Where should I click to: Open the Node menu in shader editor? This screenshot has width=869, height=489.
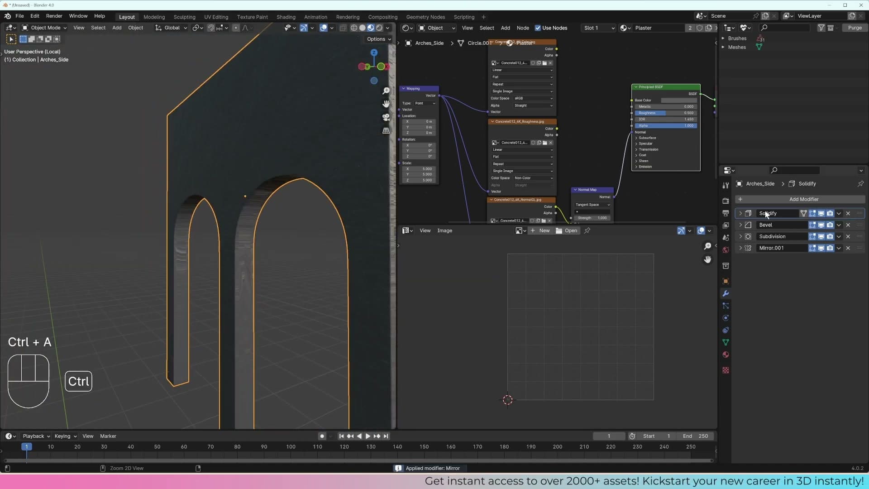point(523,28)
